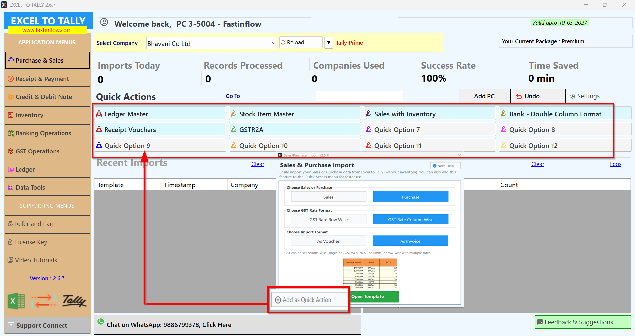Click the Add PC button
635x336 pixels.
point(485,96)
